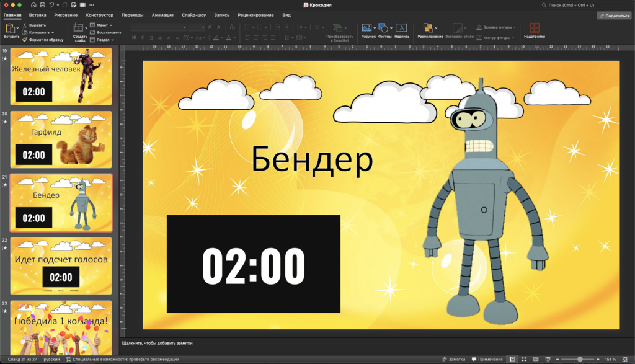The height and width of the screenshot is (364, 635).
Task: Save the presentation with floppy disk icon
Action: coord(43,5)
